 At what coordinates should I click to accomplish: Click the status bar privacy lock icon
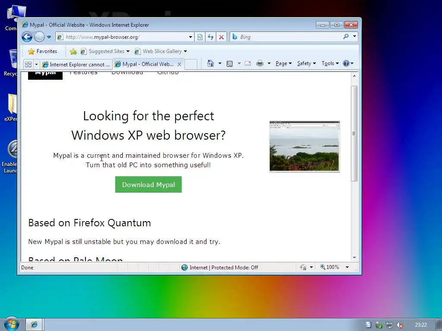pos(303,267)
